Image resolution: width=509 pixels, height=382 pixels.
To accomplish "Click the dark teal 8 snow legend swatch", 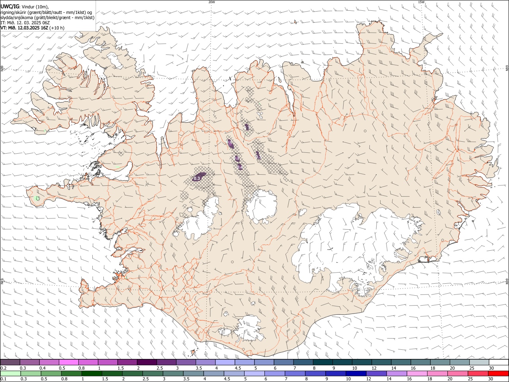I will pyautogui.click(x=323, y=363).
